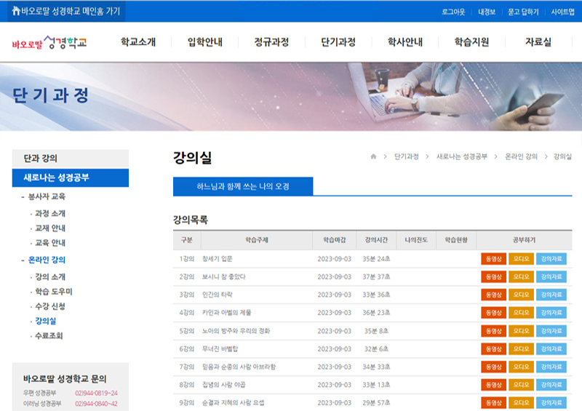The image size is (582, 411).
Task: Open 강의자료 for 6강의 무너진 바벨탑
Action: click(551, 348)
